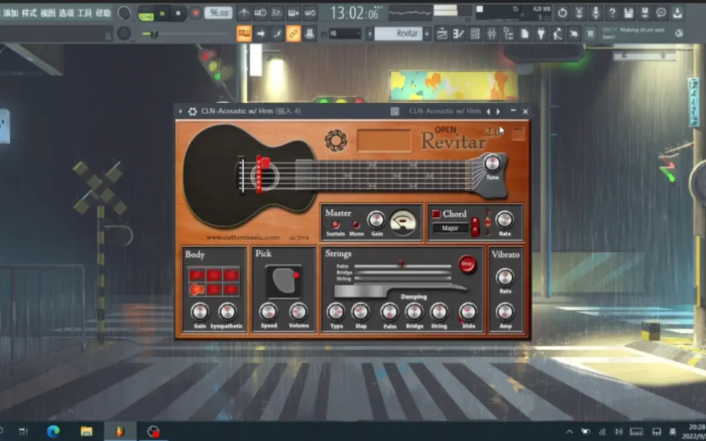
Task: Open the 帮助 menu
Action: click(x=103, y=13)
